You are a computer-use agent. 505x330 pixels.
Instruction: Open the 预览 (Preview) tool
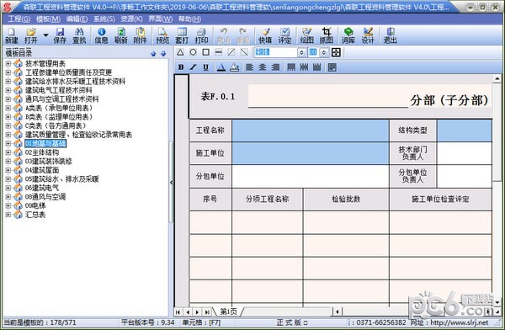point(162,35)
